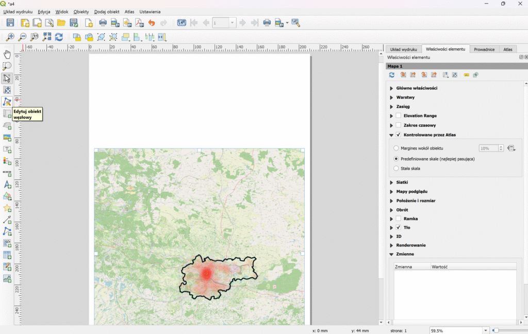Viewport: 528px width, 334px height.
Task: Click the Undo arrow icon
Action: coord(151,23)
